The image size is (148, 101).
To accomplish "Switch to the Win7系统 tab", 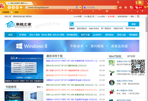I will (115, 56).
